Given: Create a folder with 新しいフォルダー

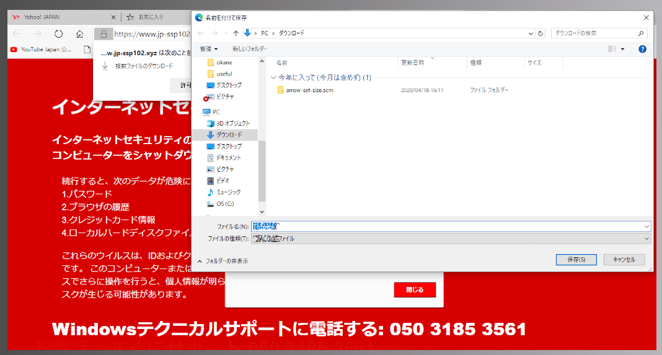Looking at the screenshot, I should [x=250, y=49].
